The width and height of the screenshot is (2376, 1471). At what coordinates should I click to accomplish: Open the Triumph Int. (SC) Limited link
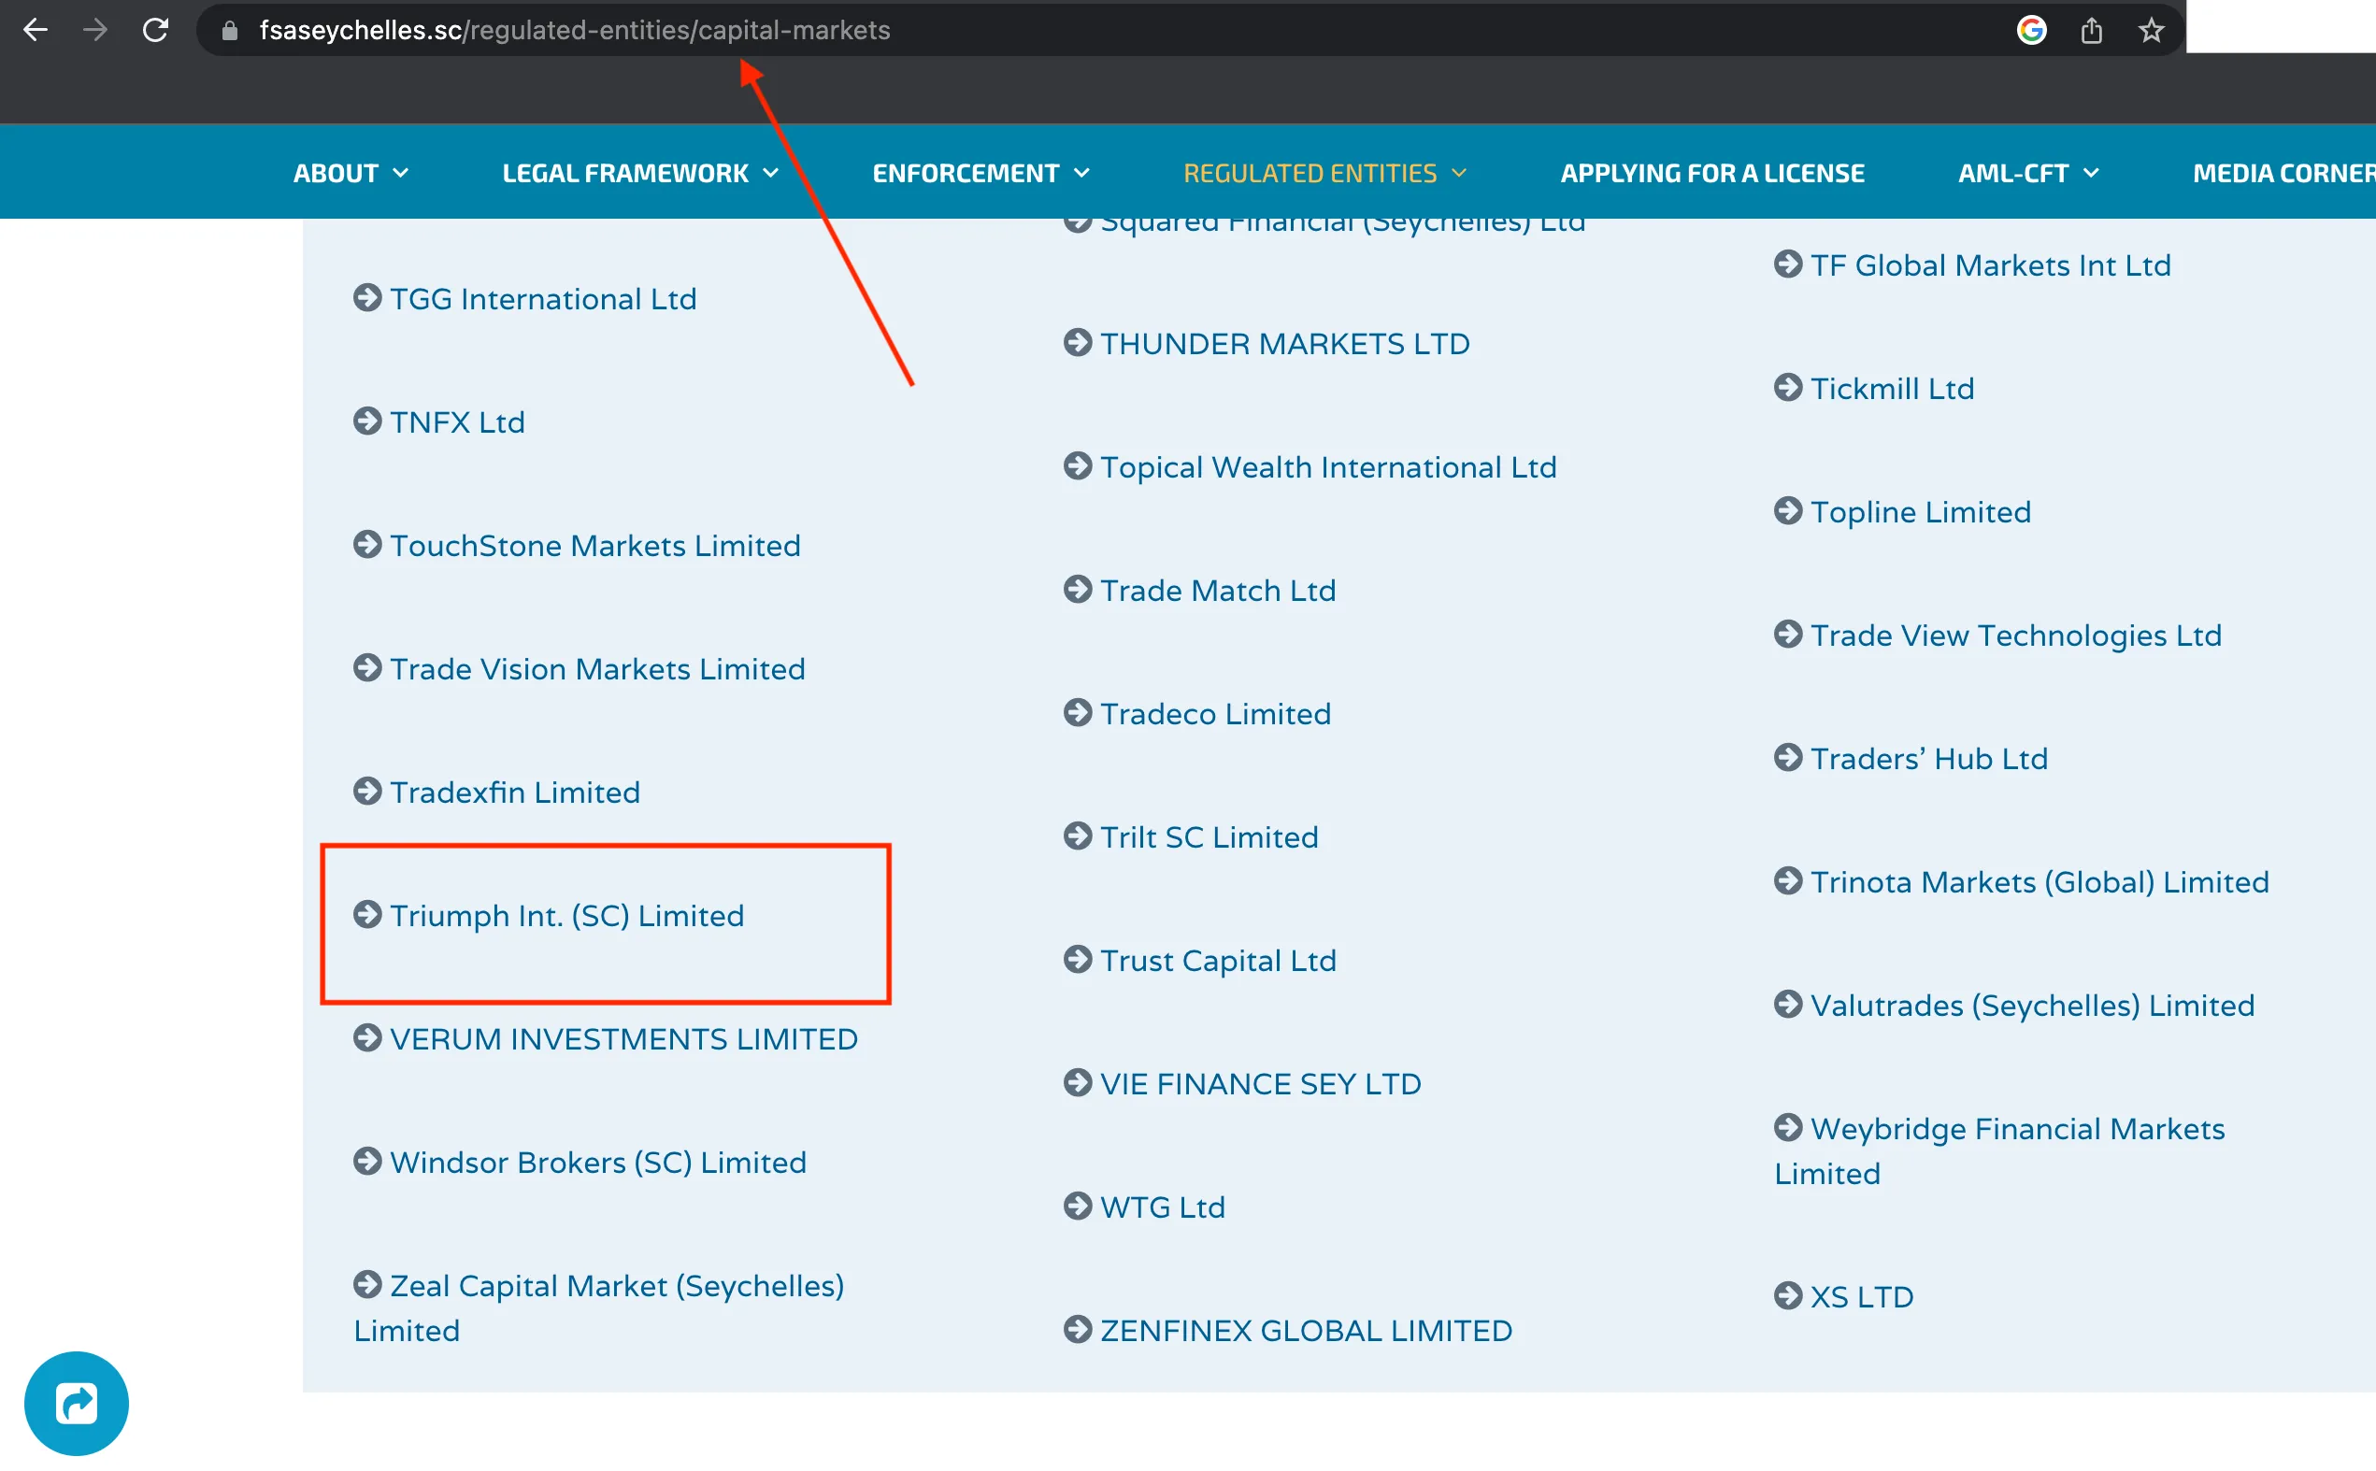click(x=567, y=916)
